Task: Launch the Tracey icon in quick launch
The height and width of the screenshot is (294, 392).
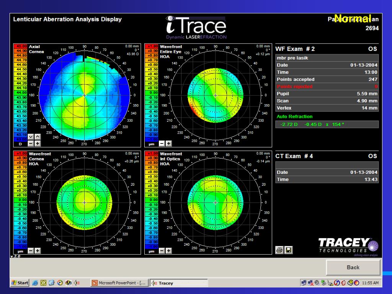Action: tap(77, 283)
